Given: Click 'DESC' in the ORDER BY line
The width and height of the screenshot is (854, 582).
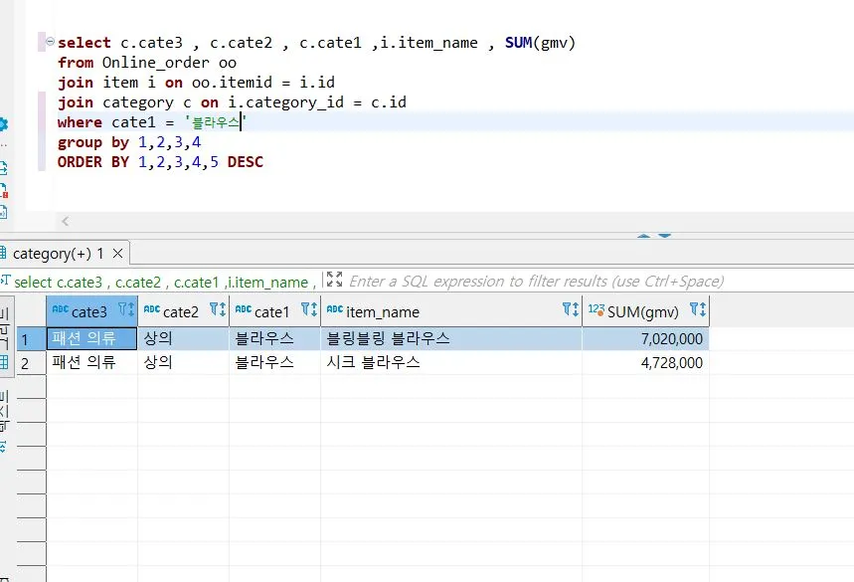Looking at the screenshot, I should [246, 162].
